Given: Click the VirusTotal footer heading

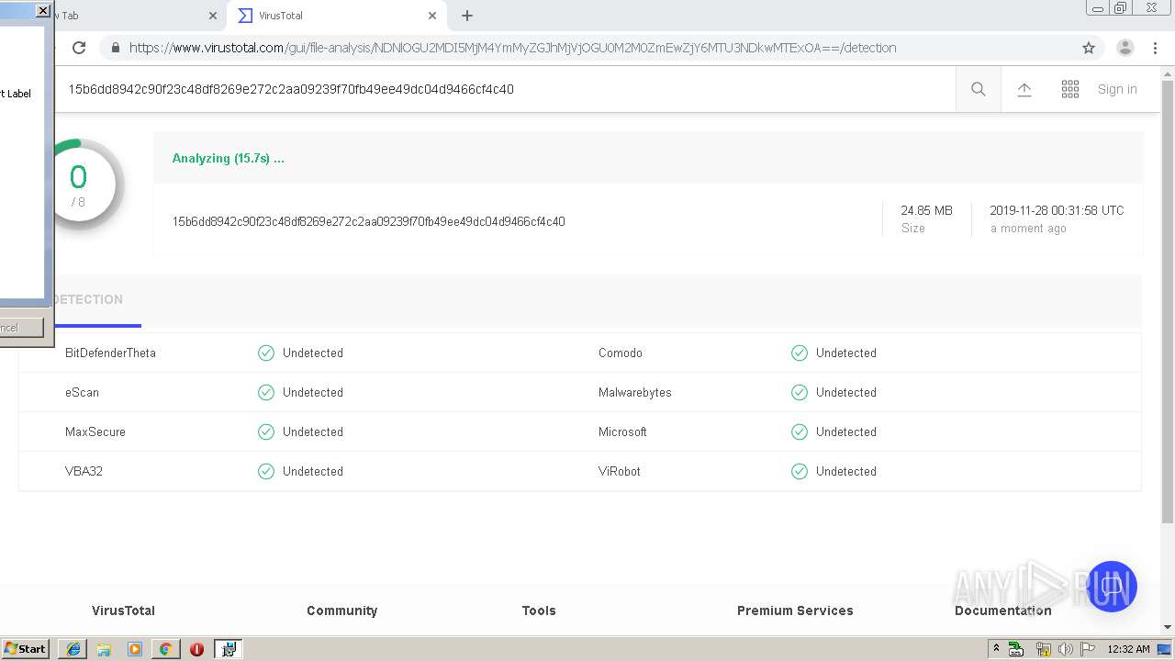Looking at the screenshot, I should click(x=123, y=611).
